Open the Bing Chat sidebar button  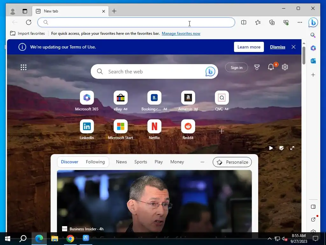tap(313, 22)
